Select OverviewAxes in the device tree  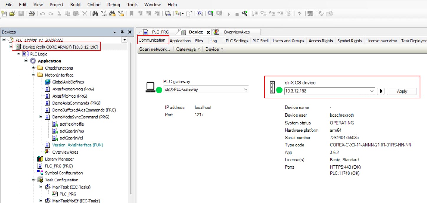[x=65, y=152]
